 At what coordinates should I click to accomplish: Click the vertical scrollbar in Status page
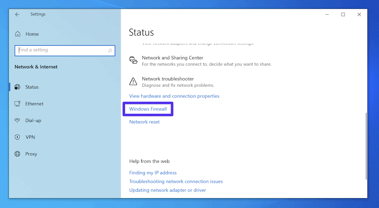click(x=366, y=145)
